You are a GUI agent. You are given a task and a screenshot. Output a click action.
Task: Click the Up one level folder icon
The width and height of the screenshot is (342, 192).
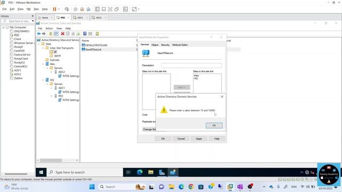(51, 34)
